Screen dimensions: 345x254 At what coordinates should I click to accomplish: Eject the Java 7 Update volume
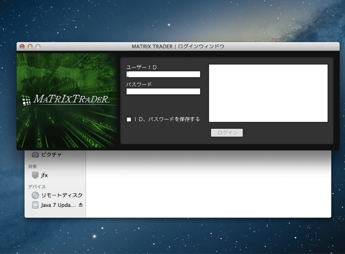tap(81, 205)
